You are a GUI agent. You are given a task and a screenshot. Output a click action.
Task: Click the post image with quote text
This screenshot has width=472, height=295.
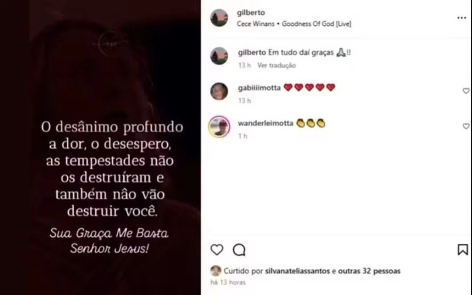click(x=115, y=147)
